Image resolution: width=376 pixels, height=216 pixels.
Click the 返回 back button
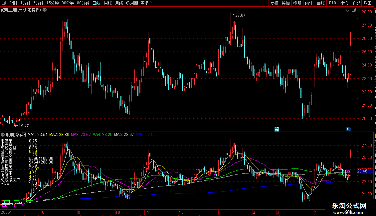[x=368, y=3]
